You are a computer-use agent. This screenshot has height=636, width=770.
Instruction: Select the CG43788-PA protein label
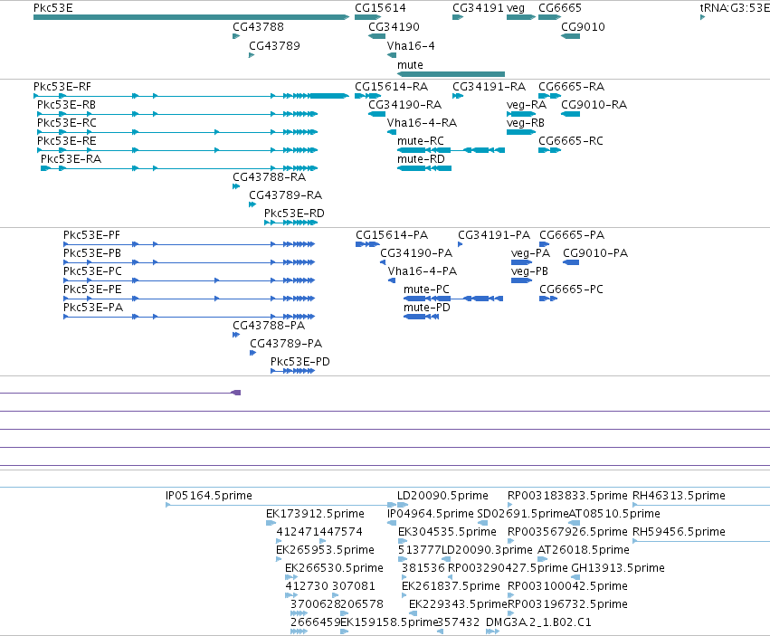click(269, 325)
